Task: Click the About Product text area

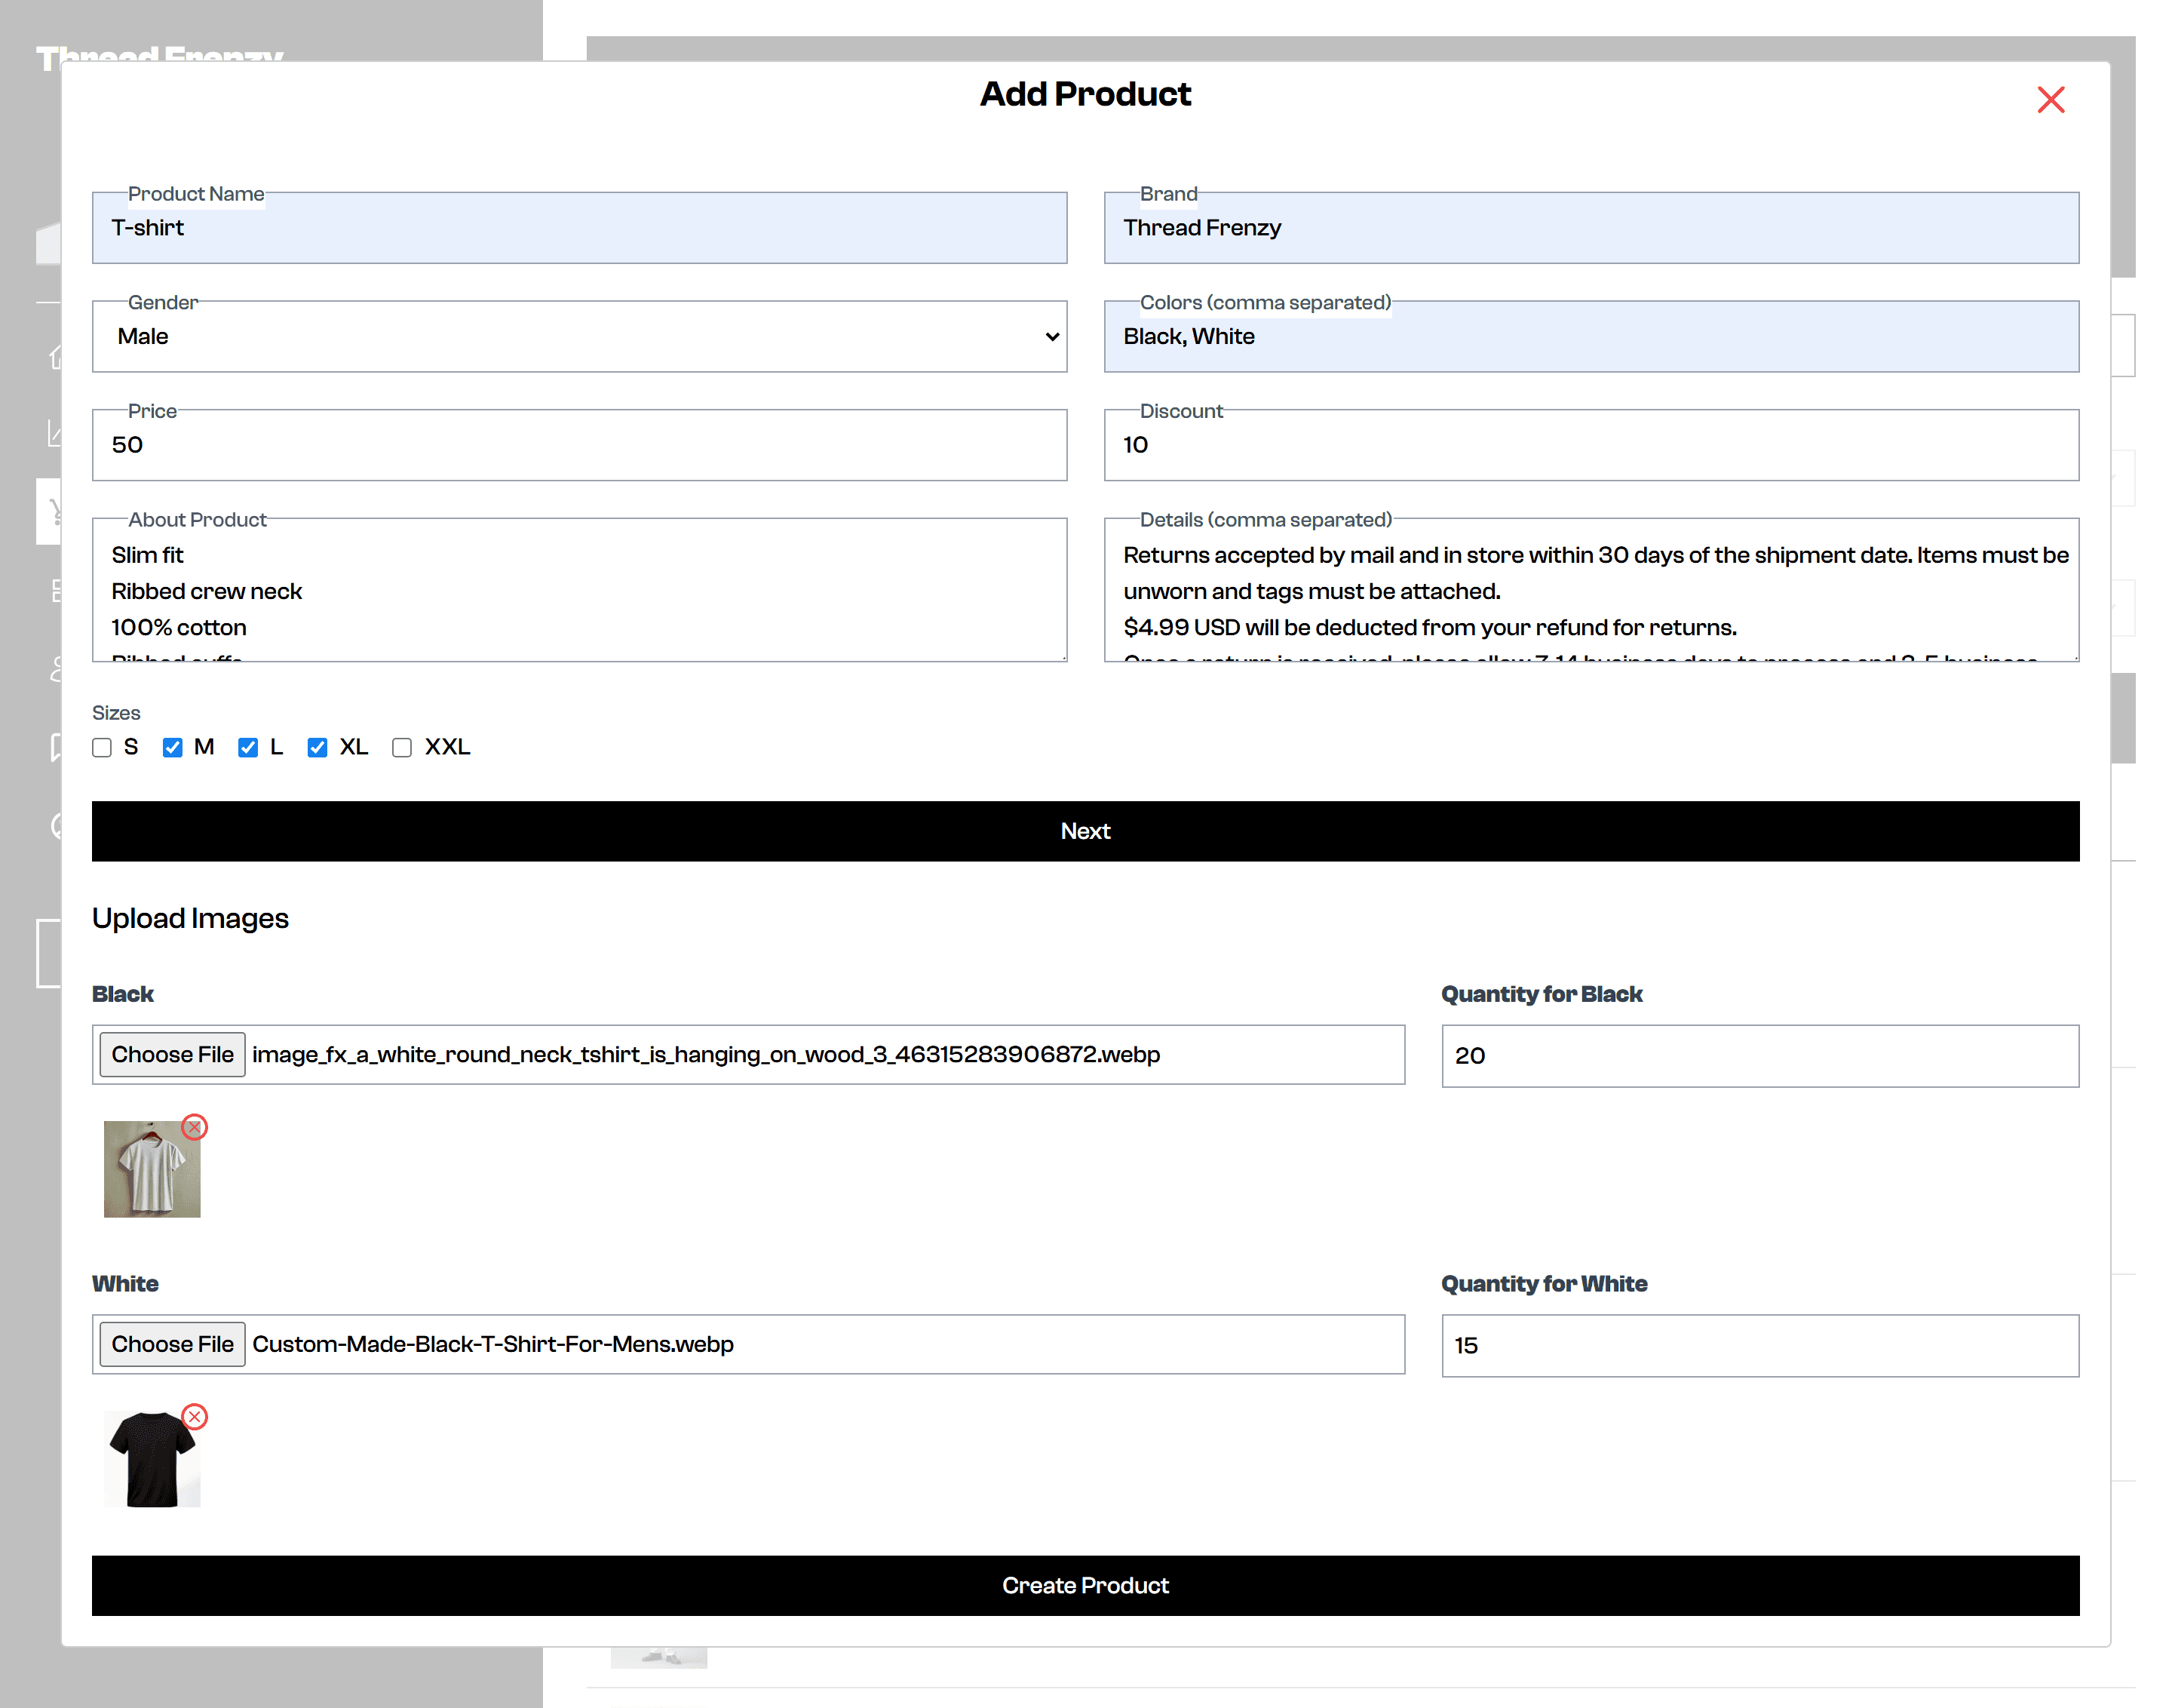Action: [578, 590]
